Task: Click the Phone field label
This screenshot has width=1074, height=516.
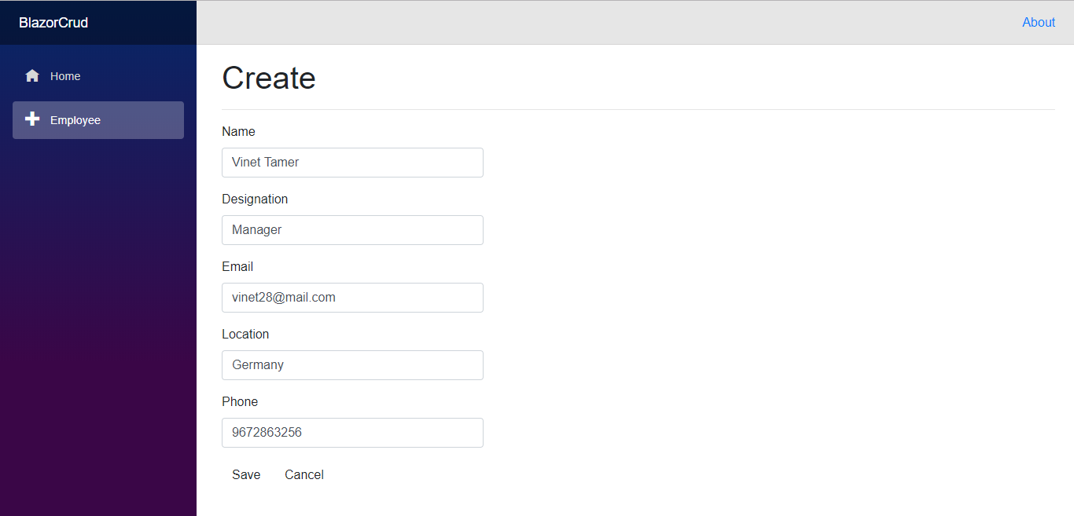Action: [240, 402]
